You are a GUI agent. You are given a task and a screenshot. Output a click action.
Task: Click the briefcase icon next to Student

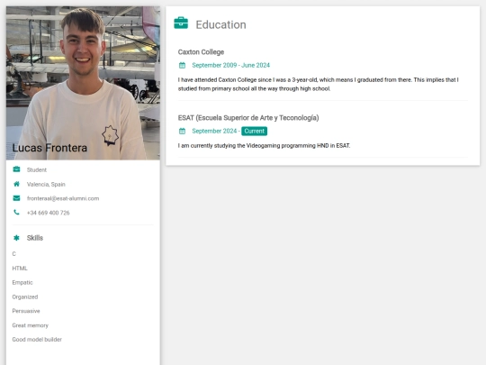click(x=16, y=169)
